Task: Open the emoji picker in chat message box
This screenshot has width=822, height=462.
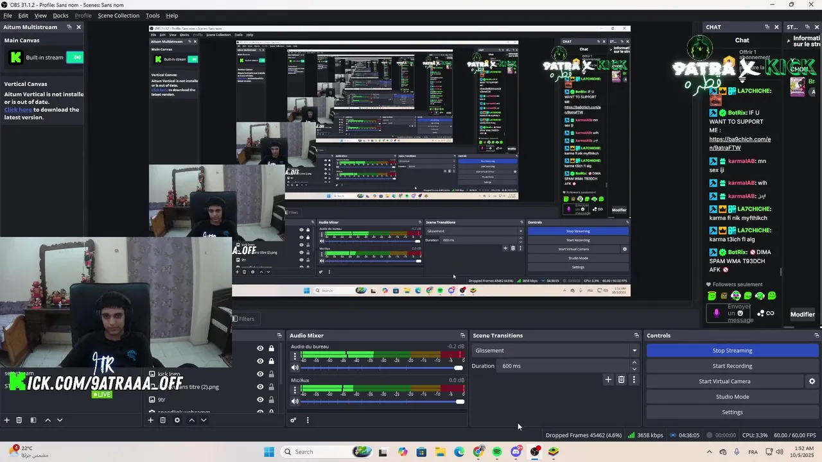Action: (x=740, y=313)
